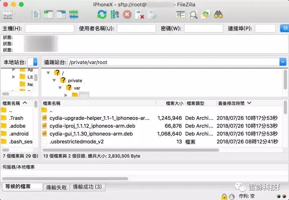The width and height of the screenshot is (289, 200).
Task: Click file size 66,876
Action: tap(173, 126)
